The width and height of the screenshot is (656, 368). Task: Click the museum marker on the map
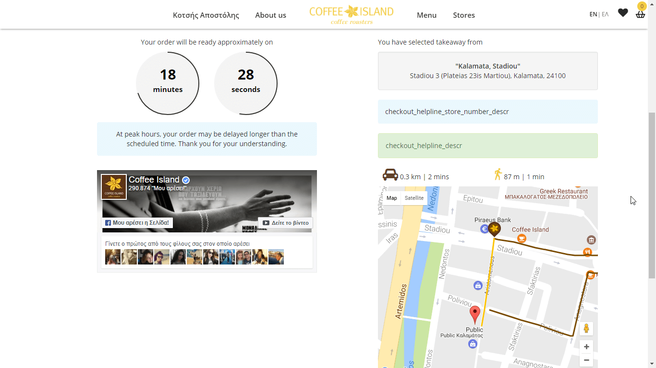[x=591, y=240]
